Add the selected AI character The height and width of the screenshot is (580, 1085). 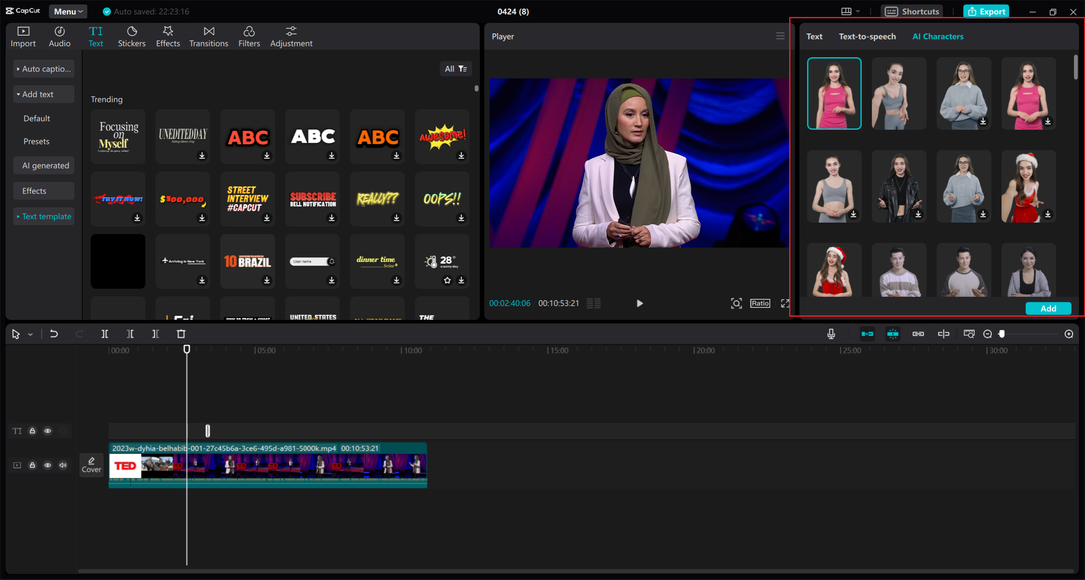pos(1048,308)
